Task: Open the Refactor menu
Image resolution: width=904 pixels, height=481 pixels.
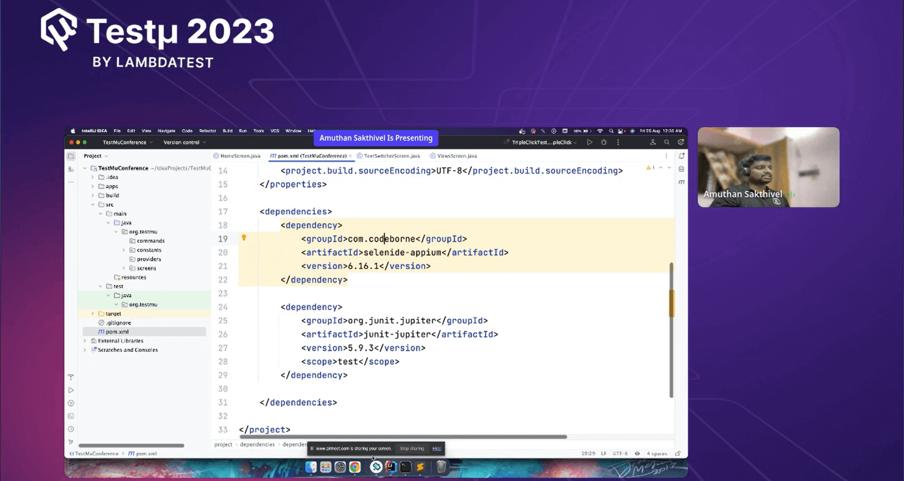Action: coord(207,131)
